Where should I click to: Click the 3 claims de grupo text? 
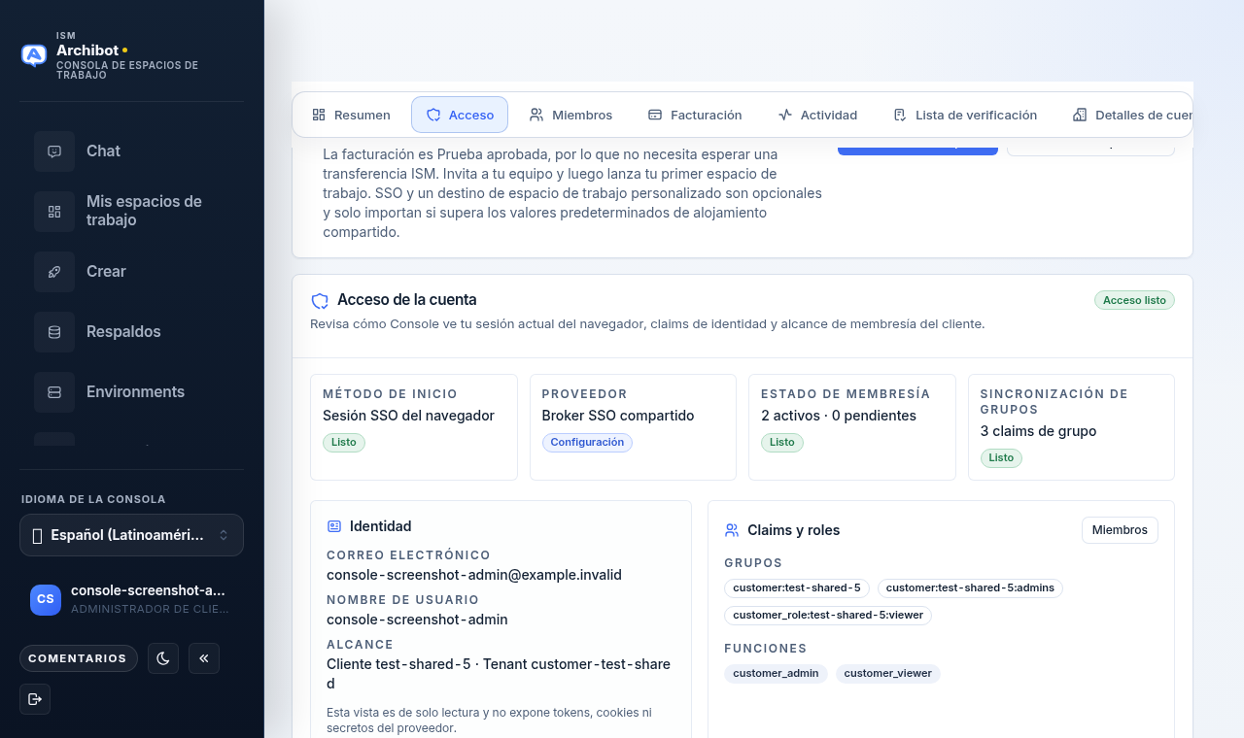pyautogui.click(x=1038, y=431)
